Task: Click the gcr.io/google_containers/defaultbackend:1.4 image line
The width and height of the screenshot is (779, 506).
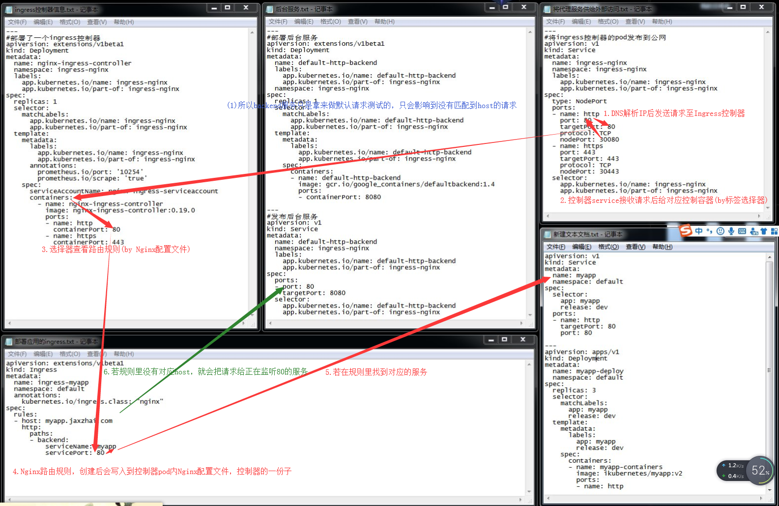Action: tap(396, 184)
